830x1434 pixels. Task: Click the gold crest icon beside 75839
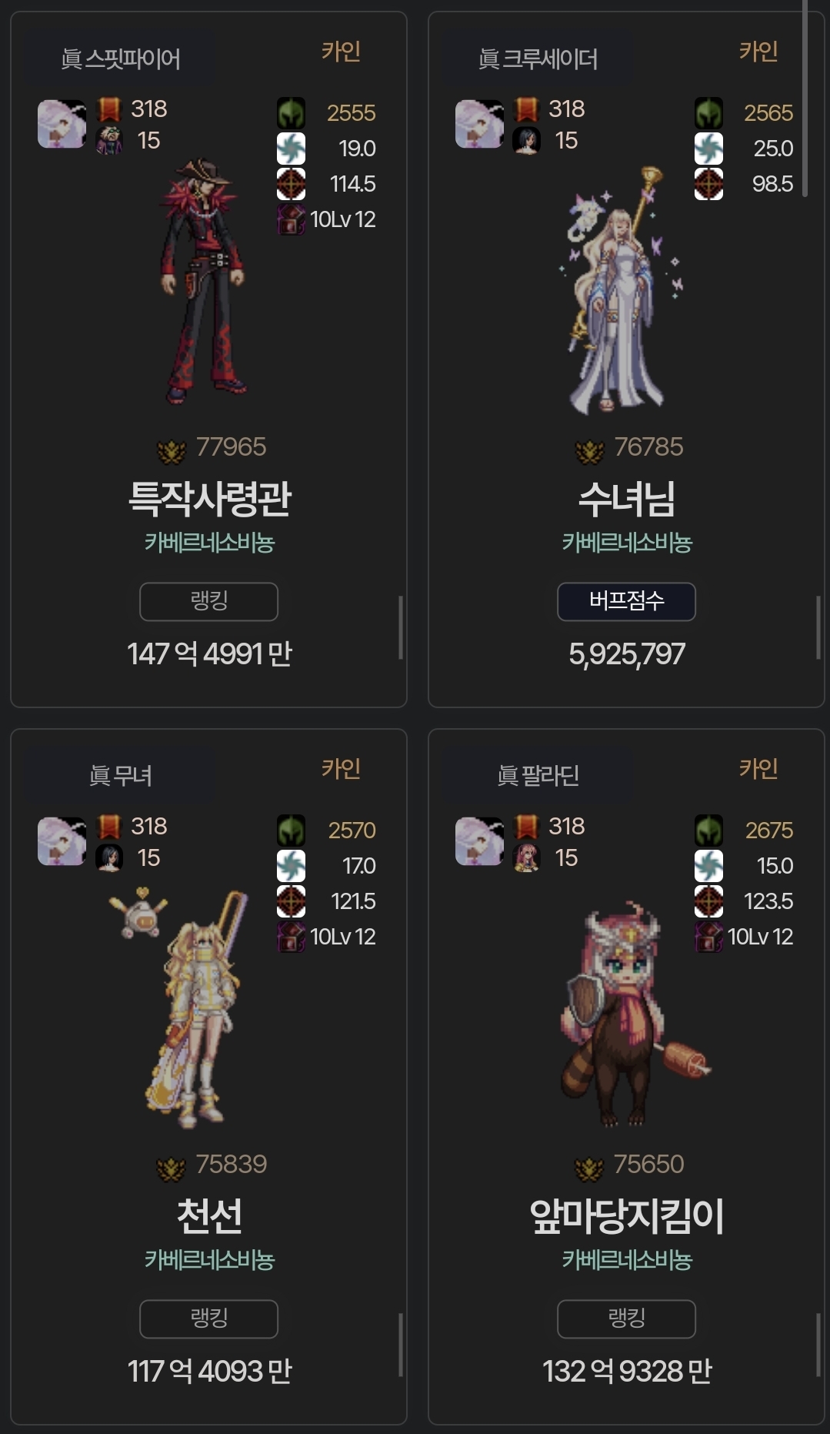pyautogui.click(x=171, y=1169)
